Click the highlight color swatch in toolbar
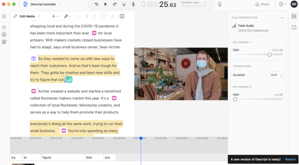299x165 pixels. point(103,16)
